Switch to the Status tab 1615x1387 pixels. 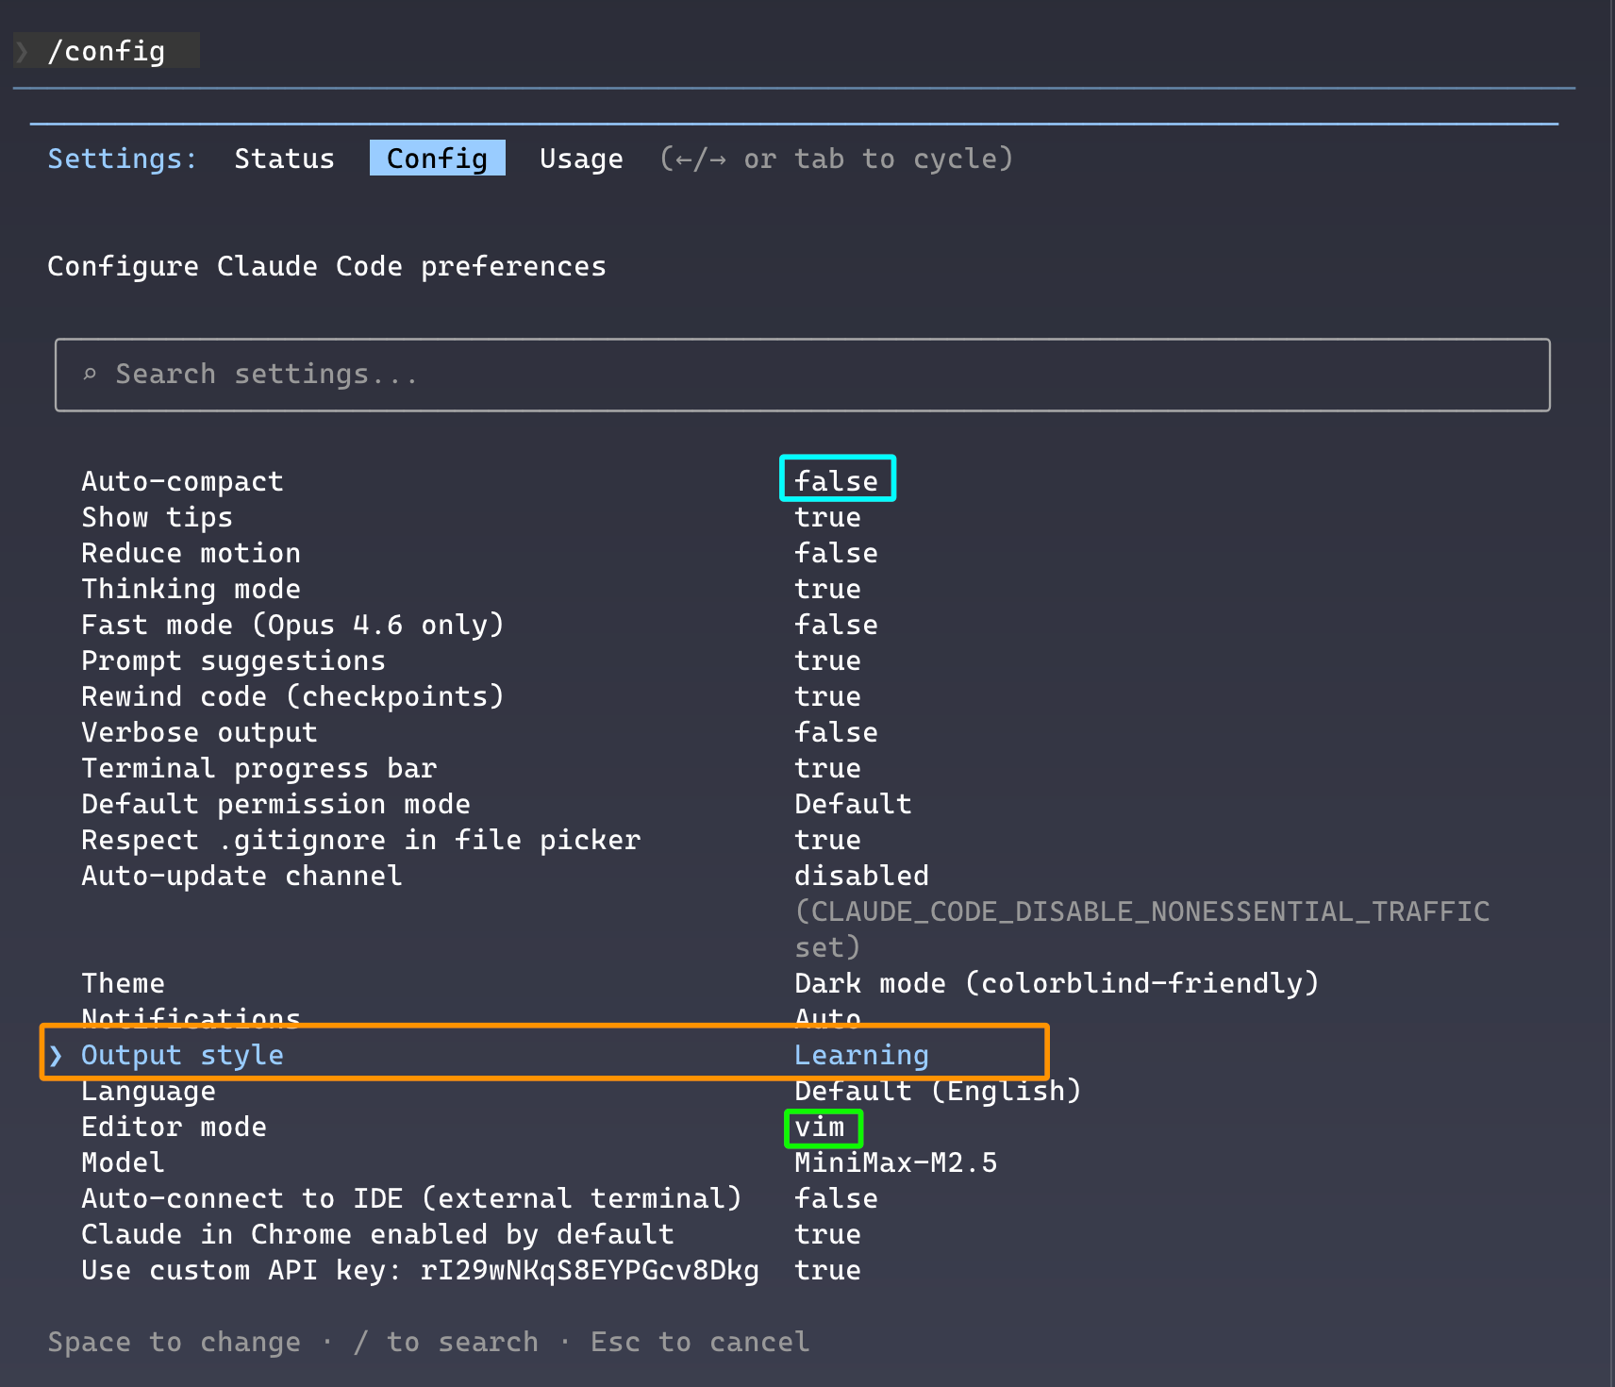(284, 159)
